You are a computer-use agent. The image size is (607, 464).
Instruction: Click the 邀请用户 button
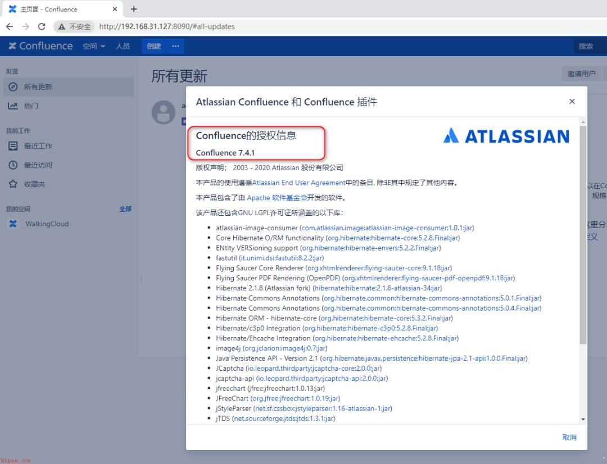pos(581,74)
